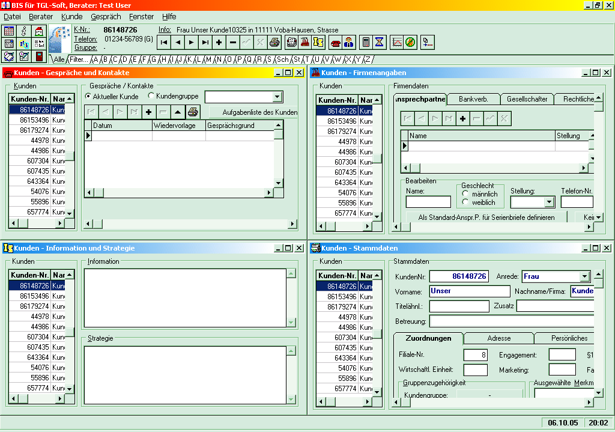Screen dimensions: 615x432
Task: Select customer 44978 in Information und Strategie list
Action: click(37, 316)
